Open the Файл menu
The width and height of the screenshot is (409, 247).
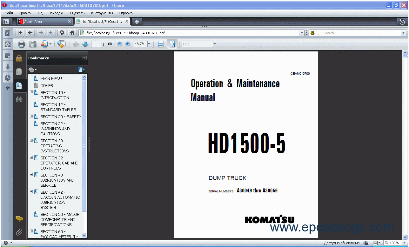coord(9,13)
